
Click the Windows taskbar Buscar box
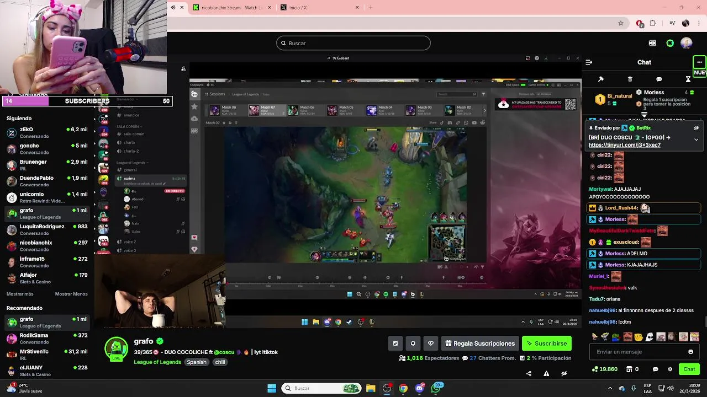click(322, 388)
